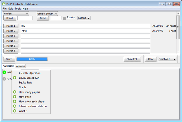Click the Board button
The image size is (182, 122).
coord(10,18)
